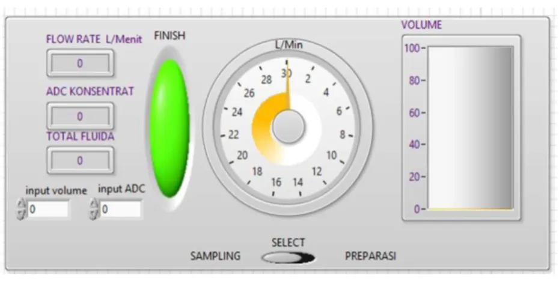559x281 pixels.
Task: Click the 28 mark on the gauge dial
Action: tap(267, 80)
